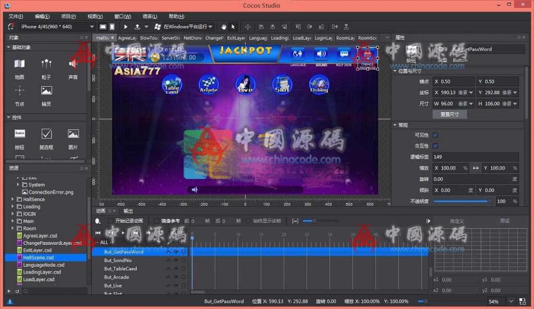Click the Play preview toolbar icon
This screenshot has height=309, width=534.
[x=126, y=27]
